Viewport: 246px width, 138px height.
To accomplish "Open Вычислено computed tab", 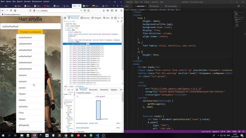I will pyautogui.click(x=93, y=90).
